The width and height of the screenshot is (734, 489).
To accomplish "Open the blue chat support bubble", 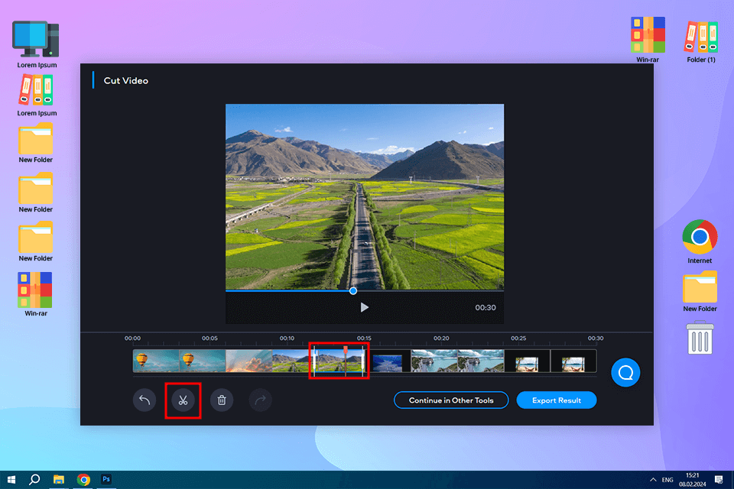I will point(625,373).
